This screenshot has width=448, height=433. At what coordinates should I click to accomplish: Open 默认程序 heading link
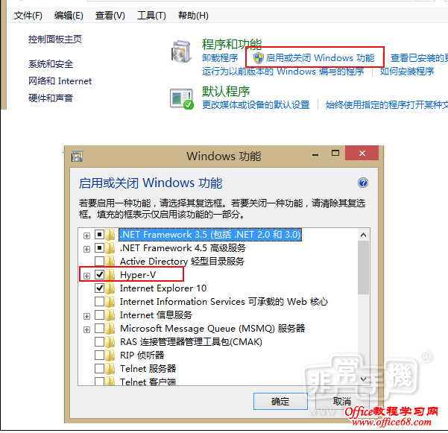(226, 92)
